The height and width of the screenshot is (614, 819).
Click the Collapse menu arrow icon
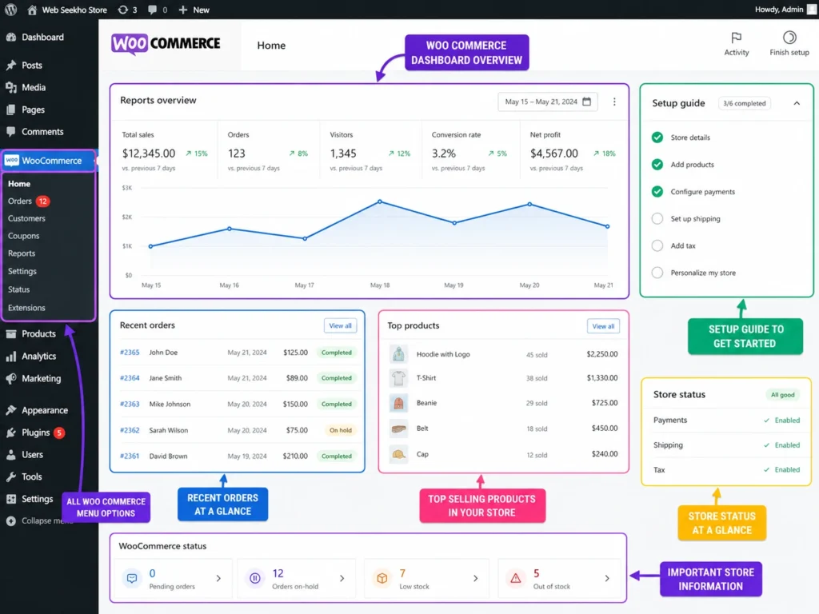pos(11,521)
